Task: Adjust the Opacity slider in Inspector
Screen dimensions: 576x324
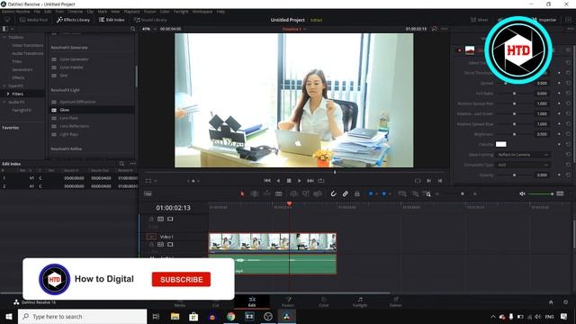Action: 514,175
